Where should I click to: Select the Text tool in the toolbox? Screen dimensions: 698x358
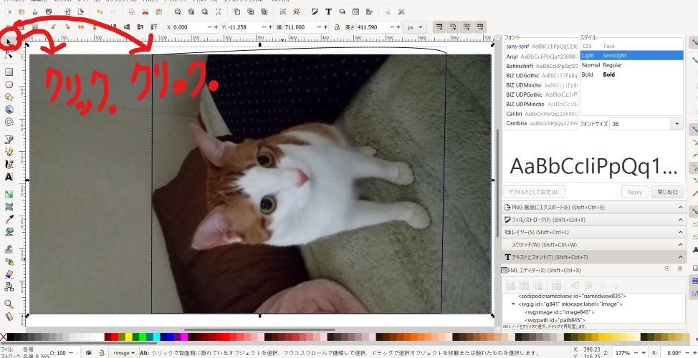tap(9, 177)
